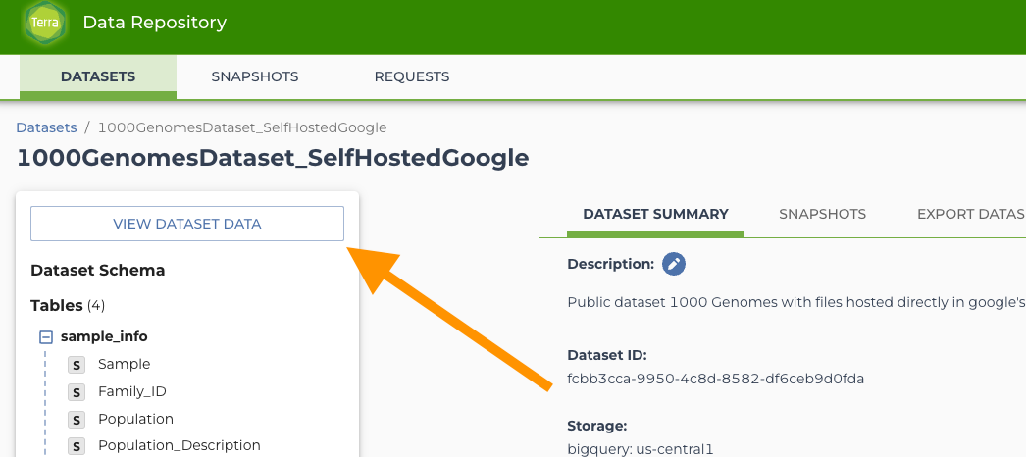1026x457 pixels.
Task: Click the Data Repository header title
Action: coord(154,23)
